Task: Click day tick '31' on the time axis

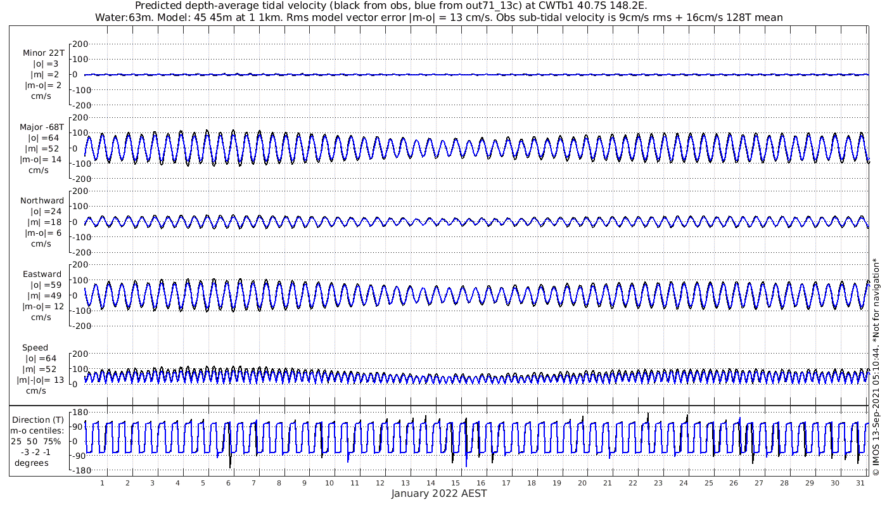Action: click(860, 483)
